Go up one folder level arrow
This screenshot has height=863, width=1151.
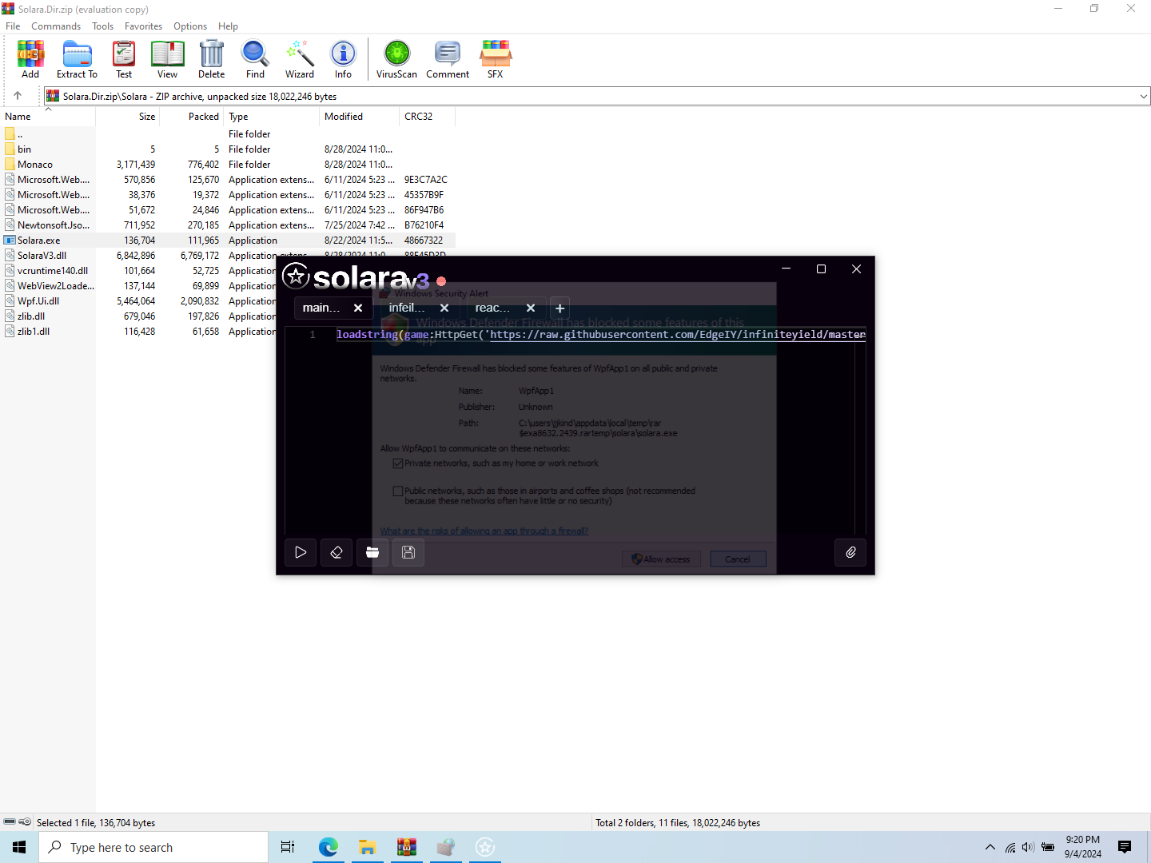pos(18,96)
